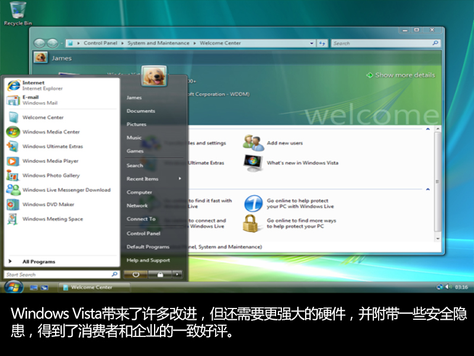The height and width of the screenshot is (356, 474).
Task: Click the Start Search magnifier icon
Action: point(114,274)
